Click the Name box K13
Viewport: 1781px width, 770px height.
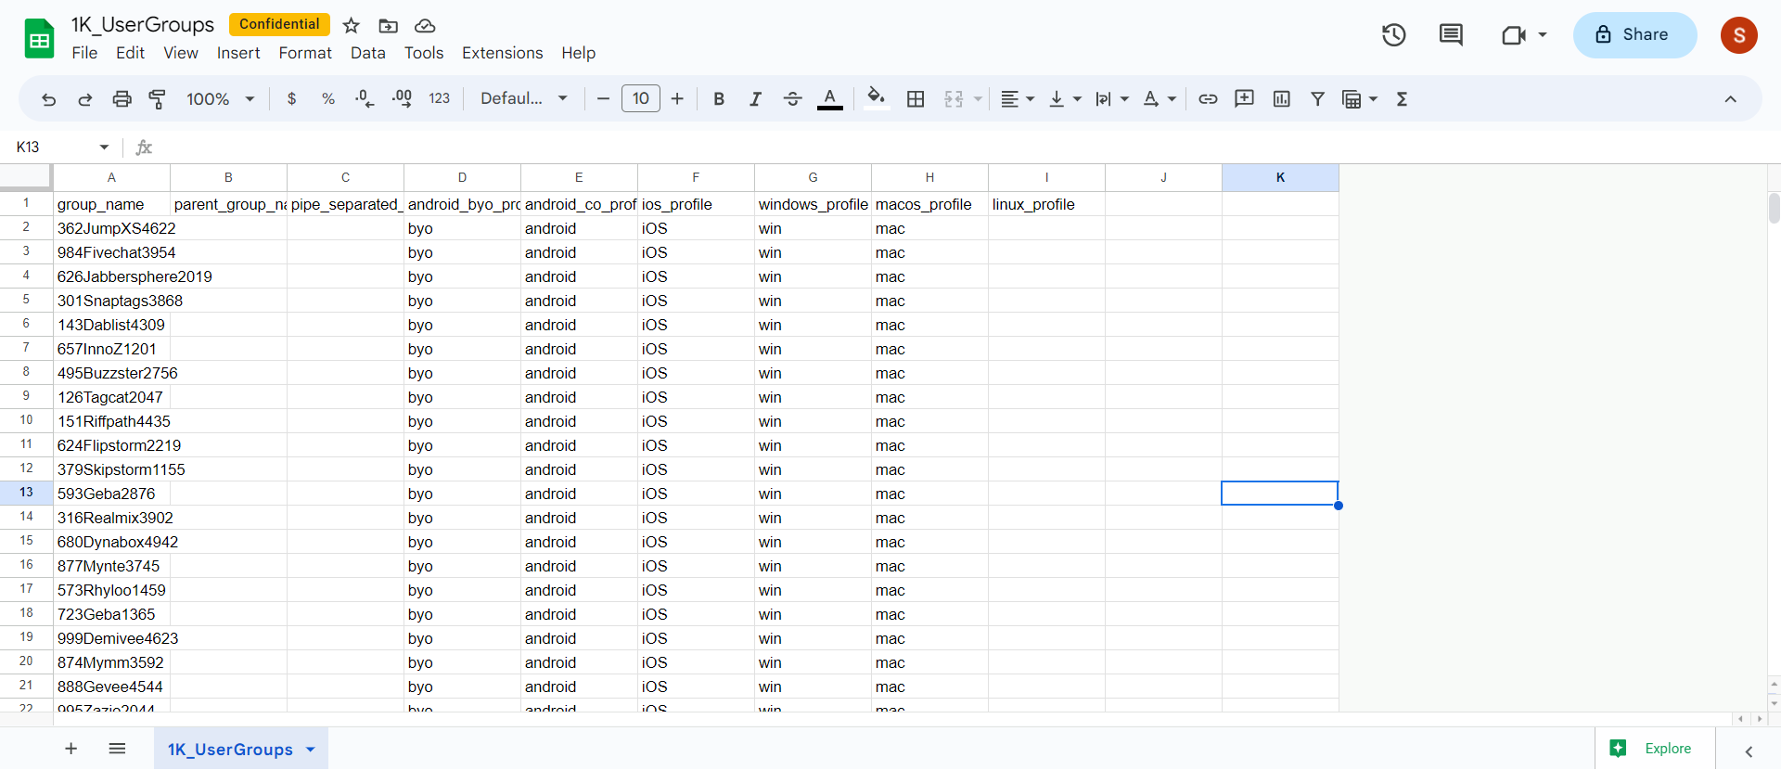point(61,147)
